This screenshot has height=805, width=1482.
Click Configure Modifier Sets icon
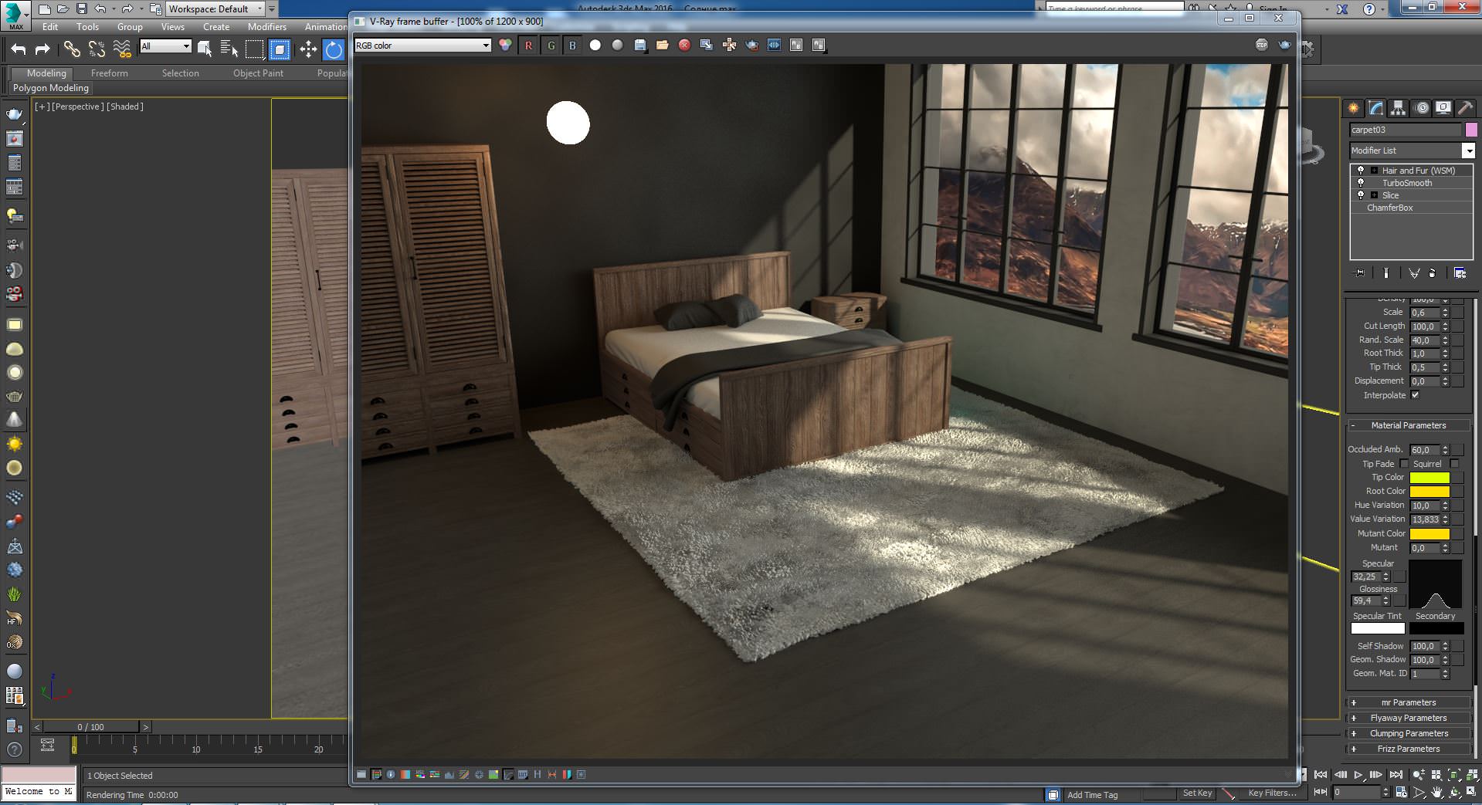(x=1460, y=273)
